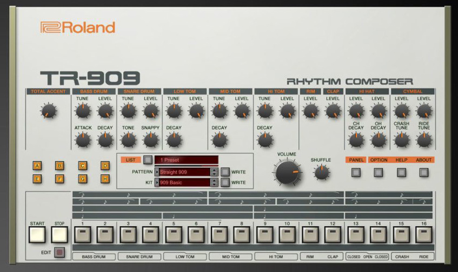Screen dimensions: 458x272
Task: Toggle step button 7
Action: point(220,235)
